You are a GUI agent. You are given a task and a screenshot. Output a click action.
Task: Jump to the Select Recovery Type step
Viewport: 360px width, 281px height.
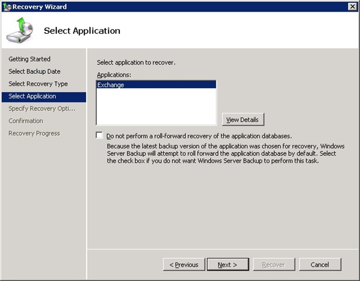click(x=38, y=84)
